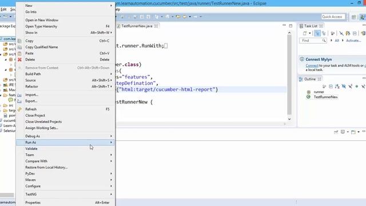Click the Refresh icon in the context menu

[19, 109]
